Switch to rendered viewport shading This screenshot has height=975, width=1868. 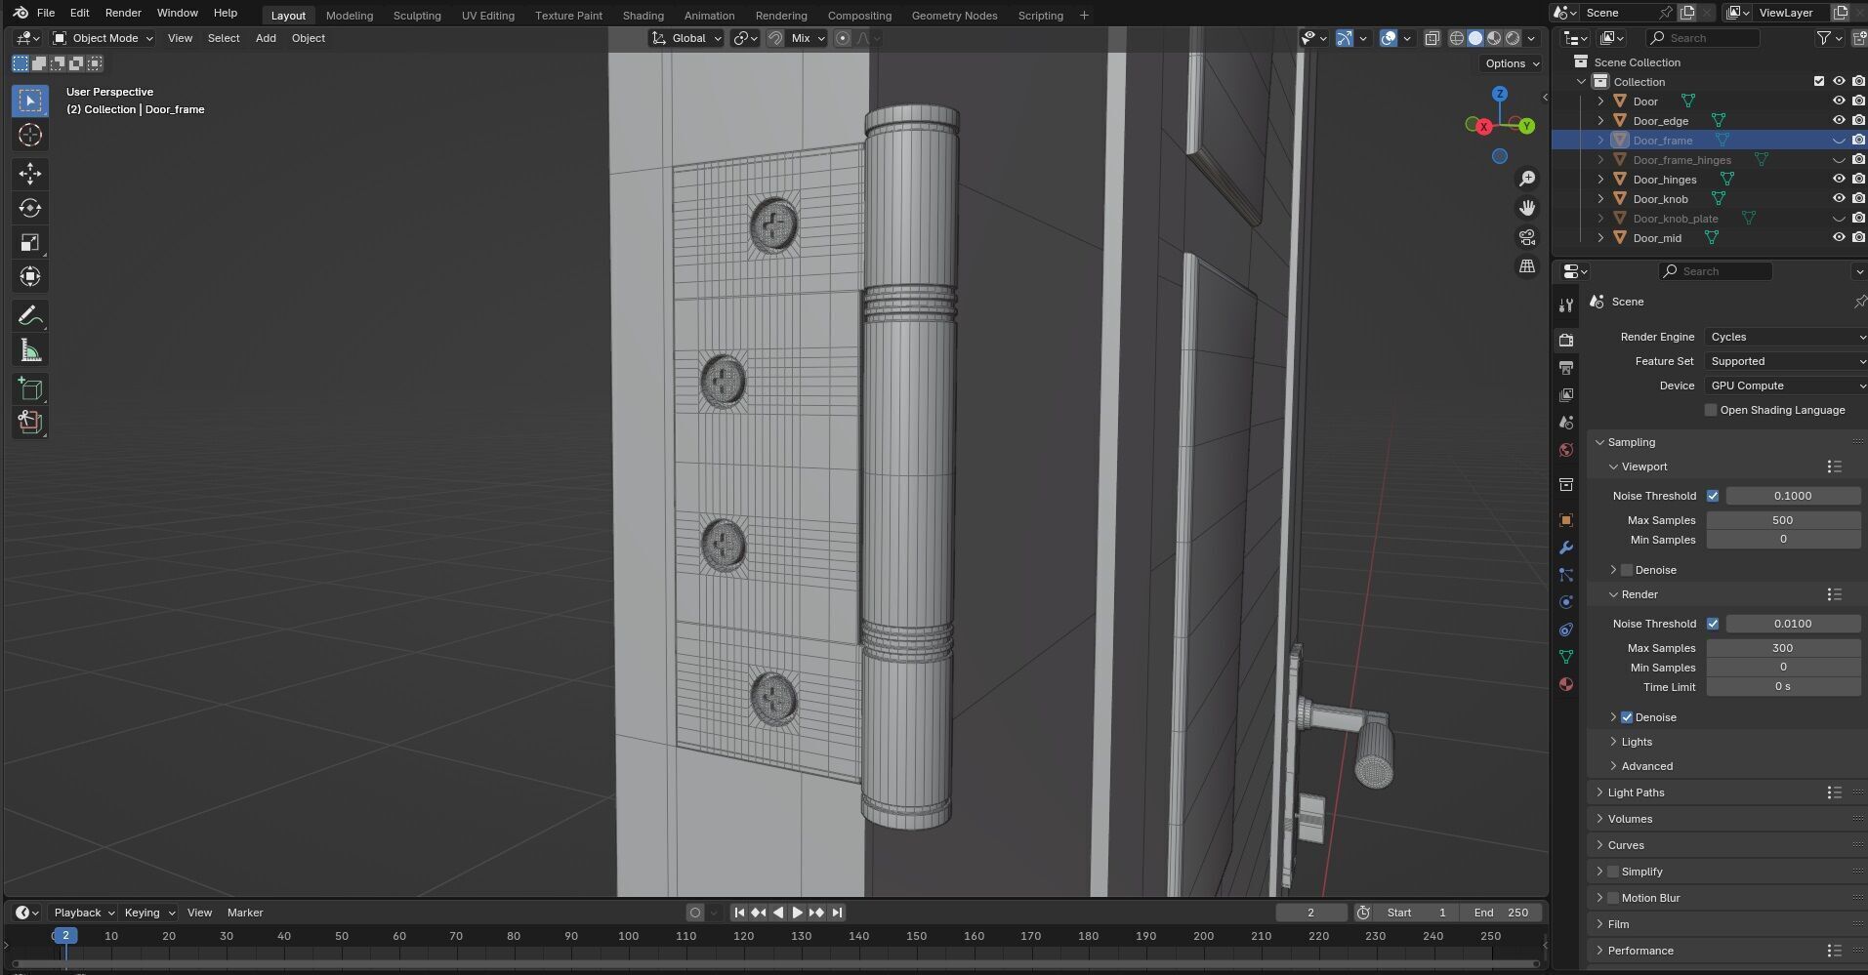tap(1513, 38)
